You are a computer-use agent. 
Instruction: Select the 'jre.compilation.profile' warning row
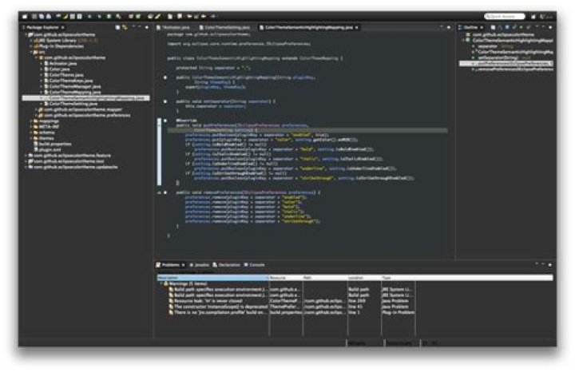(287, 313)
